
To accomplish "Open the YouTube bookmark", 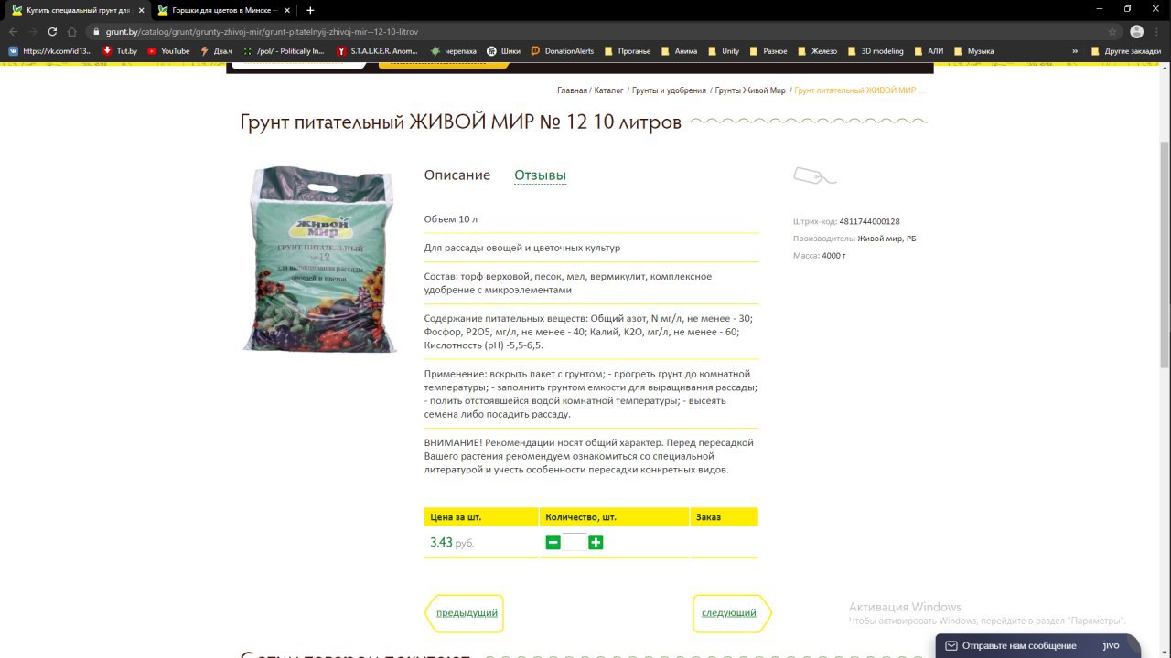I will [x=168, y=51].
